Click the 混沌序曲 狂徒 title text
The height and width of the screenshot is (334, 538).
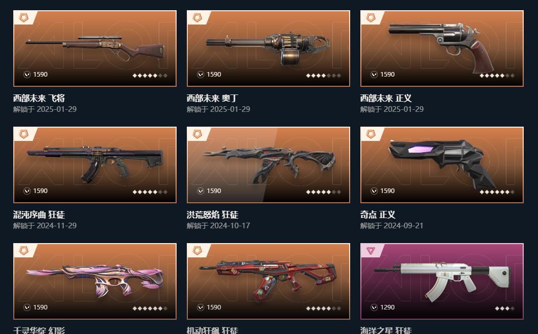click(39, 214)
